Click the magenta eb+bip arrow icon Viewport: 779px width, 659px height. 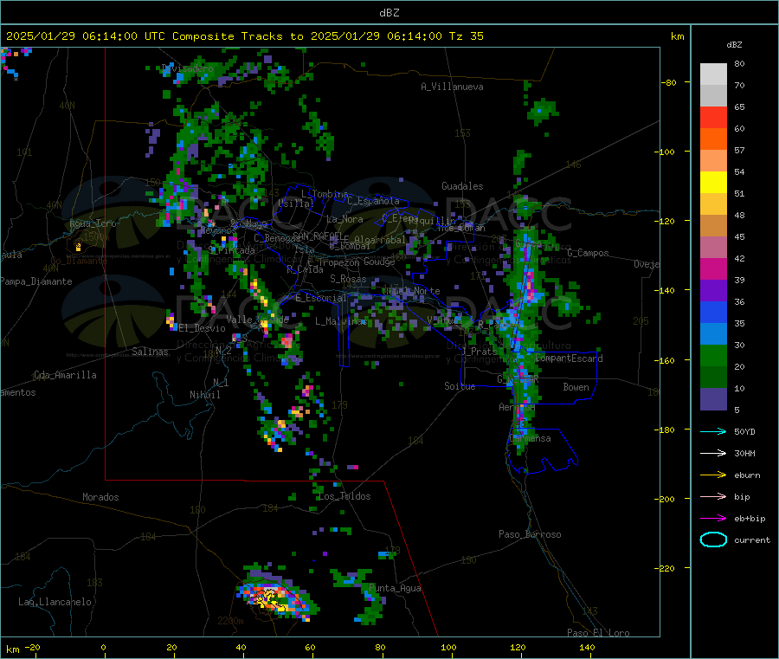pyautogui.click(x=713, y=519)
